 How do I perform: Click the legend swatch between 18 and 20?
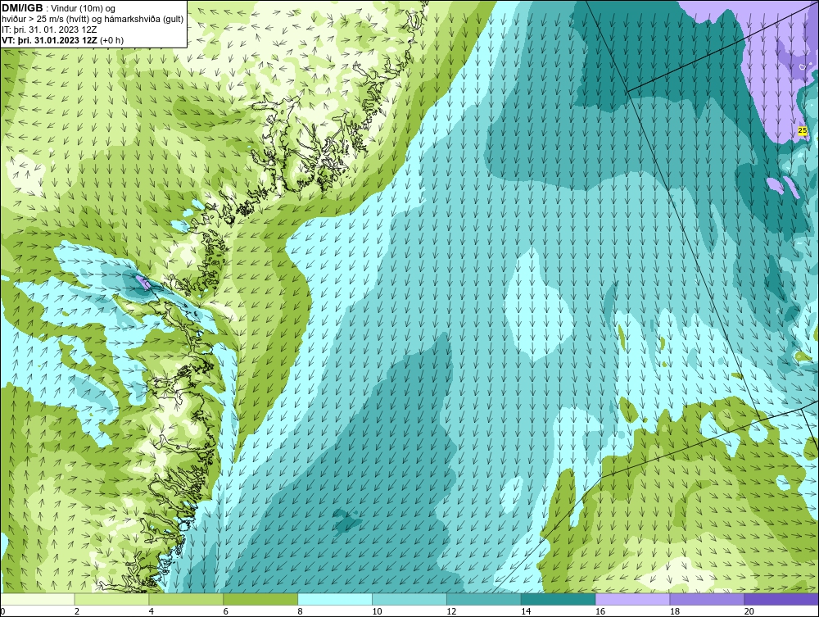coord(708,599)
